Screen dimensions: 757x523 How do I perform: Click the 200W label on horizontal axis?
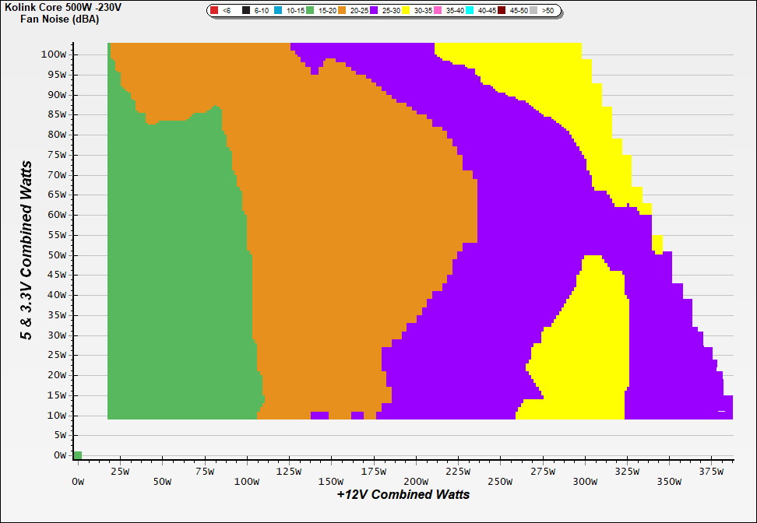(x=417, y=483)
